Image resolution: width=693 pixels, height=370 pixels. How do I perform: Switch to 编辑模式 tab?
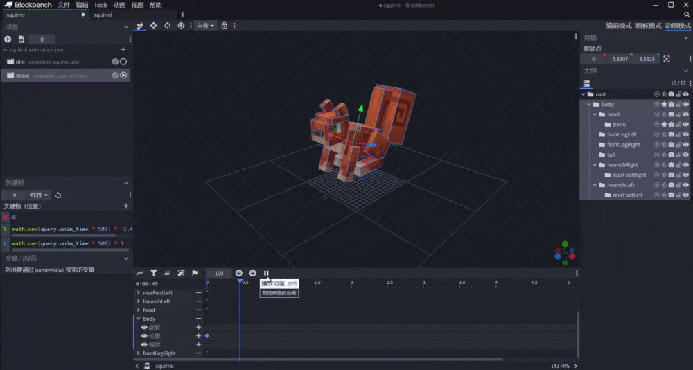click(x=618, y=26)
